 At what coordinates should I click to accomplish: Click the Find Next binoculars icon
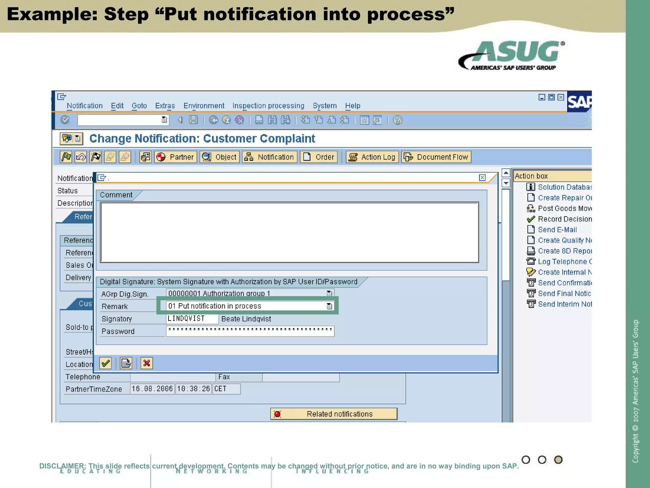pos(285,120)
